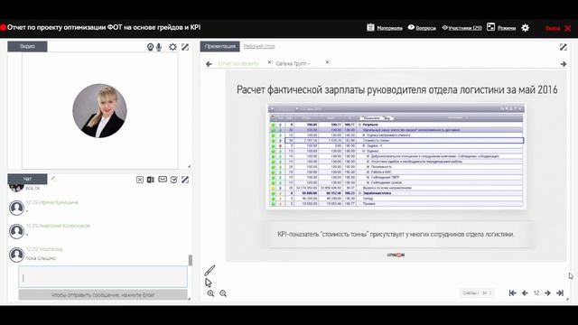Select the pointer cursor tool

[209, 283]
